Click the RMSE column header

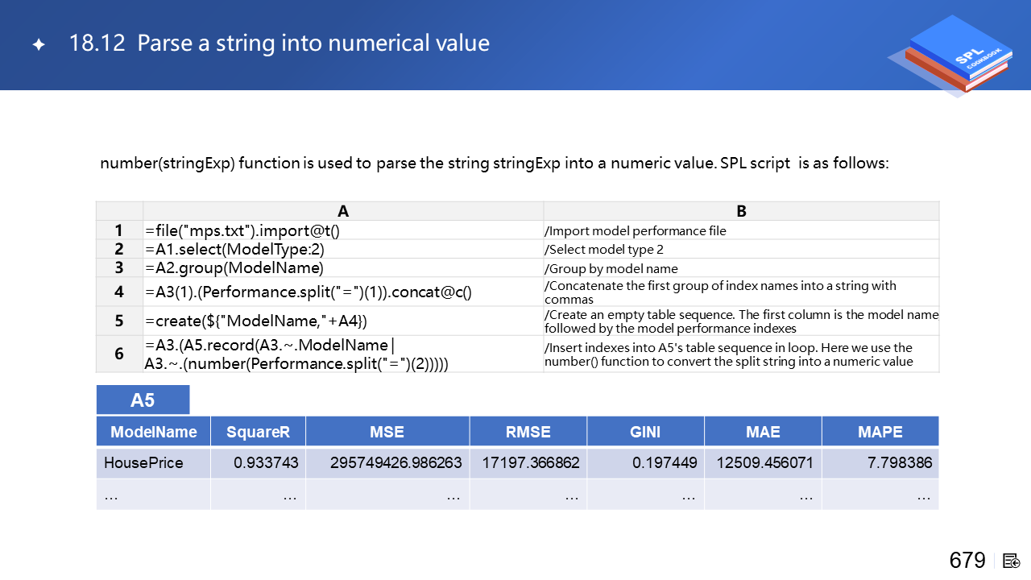(528, 432)
